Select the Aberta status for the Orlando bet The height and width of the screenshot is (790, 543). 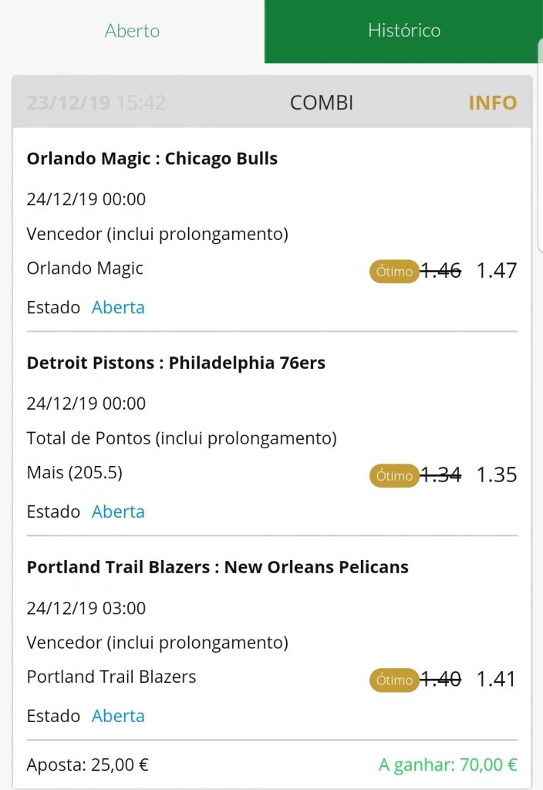click(118, 307)
